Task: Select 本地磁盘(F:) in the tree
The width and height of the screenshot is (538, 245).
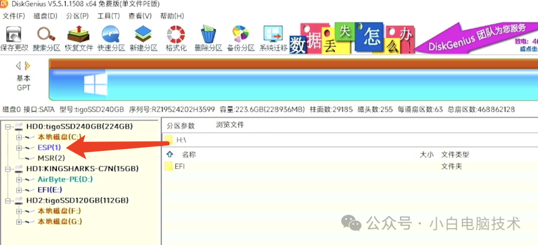Action: point(59,211)
